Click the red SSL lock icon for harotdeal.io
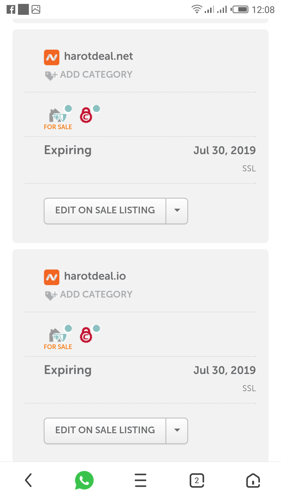The image size is (281, 499). click(x=86, y=335)
